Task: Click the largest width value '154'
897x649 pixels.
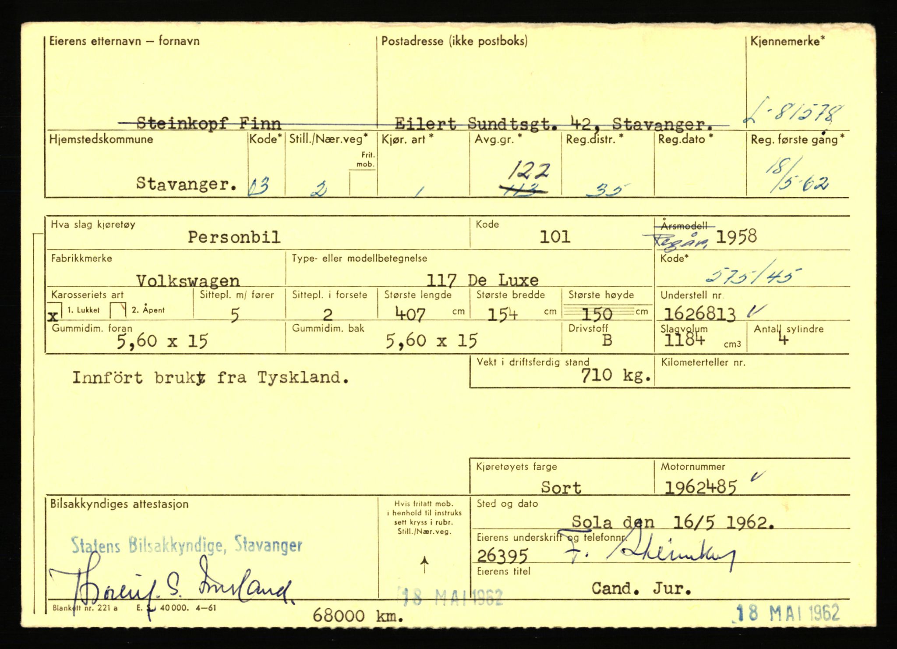Action: (x=503, y=314)
